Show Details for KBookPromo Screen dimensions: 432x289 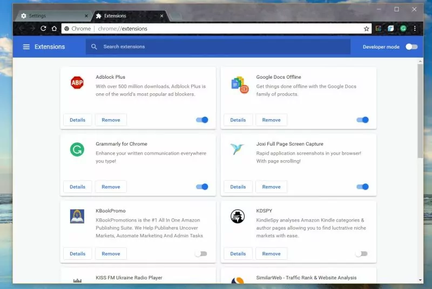click(77, 253)
